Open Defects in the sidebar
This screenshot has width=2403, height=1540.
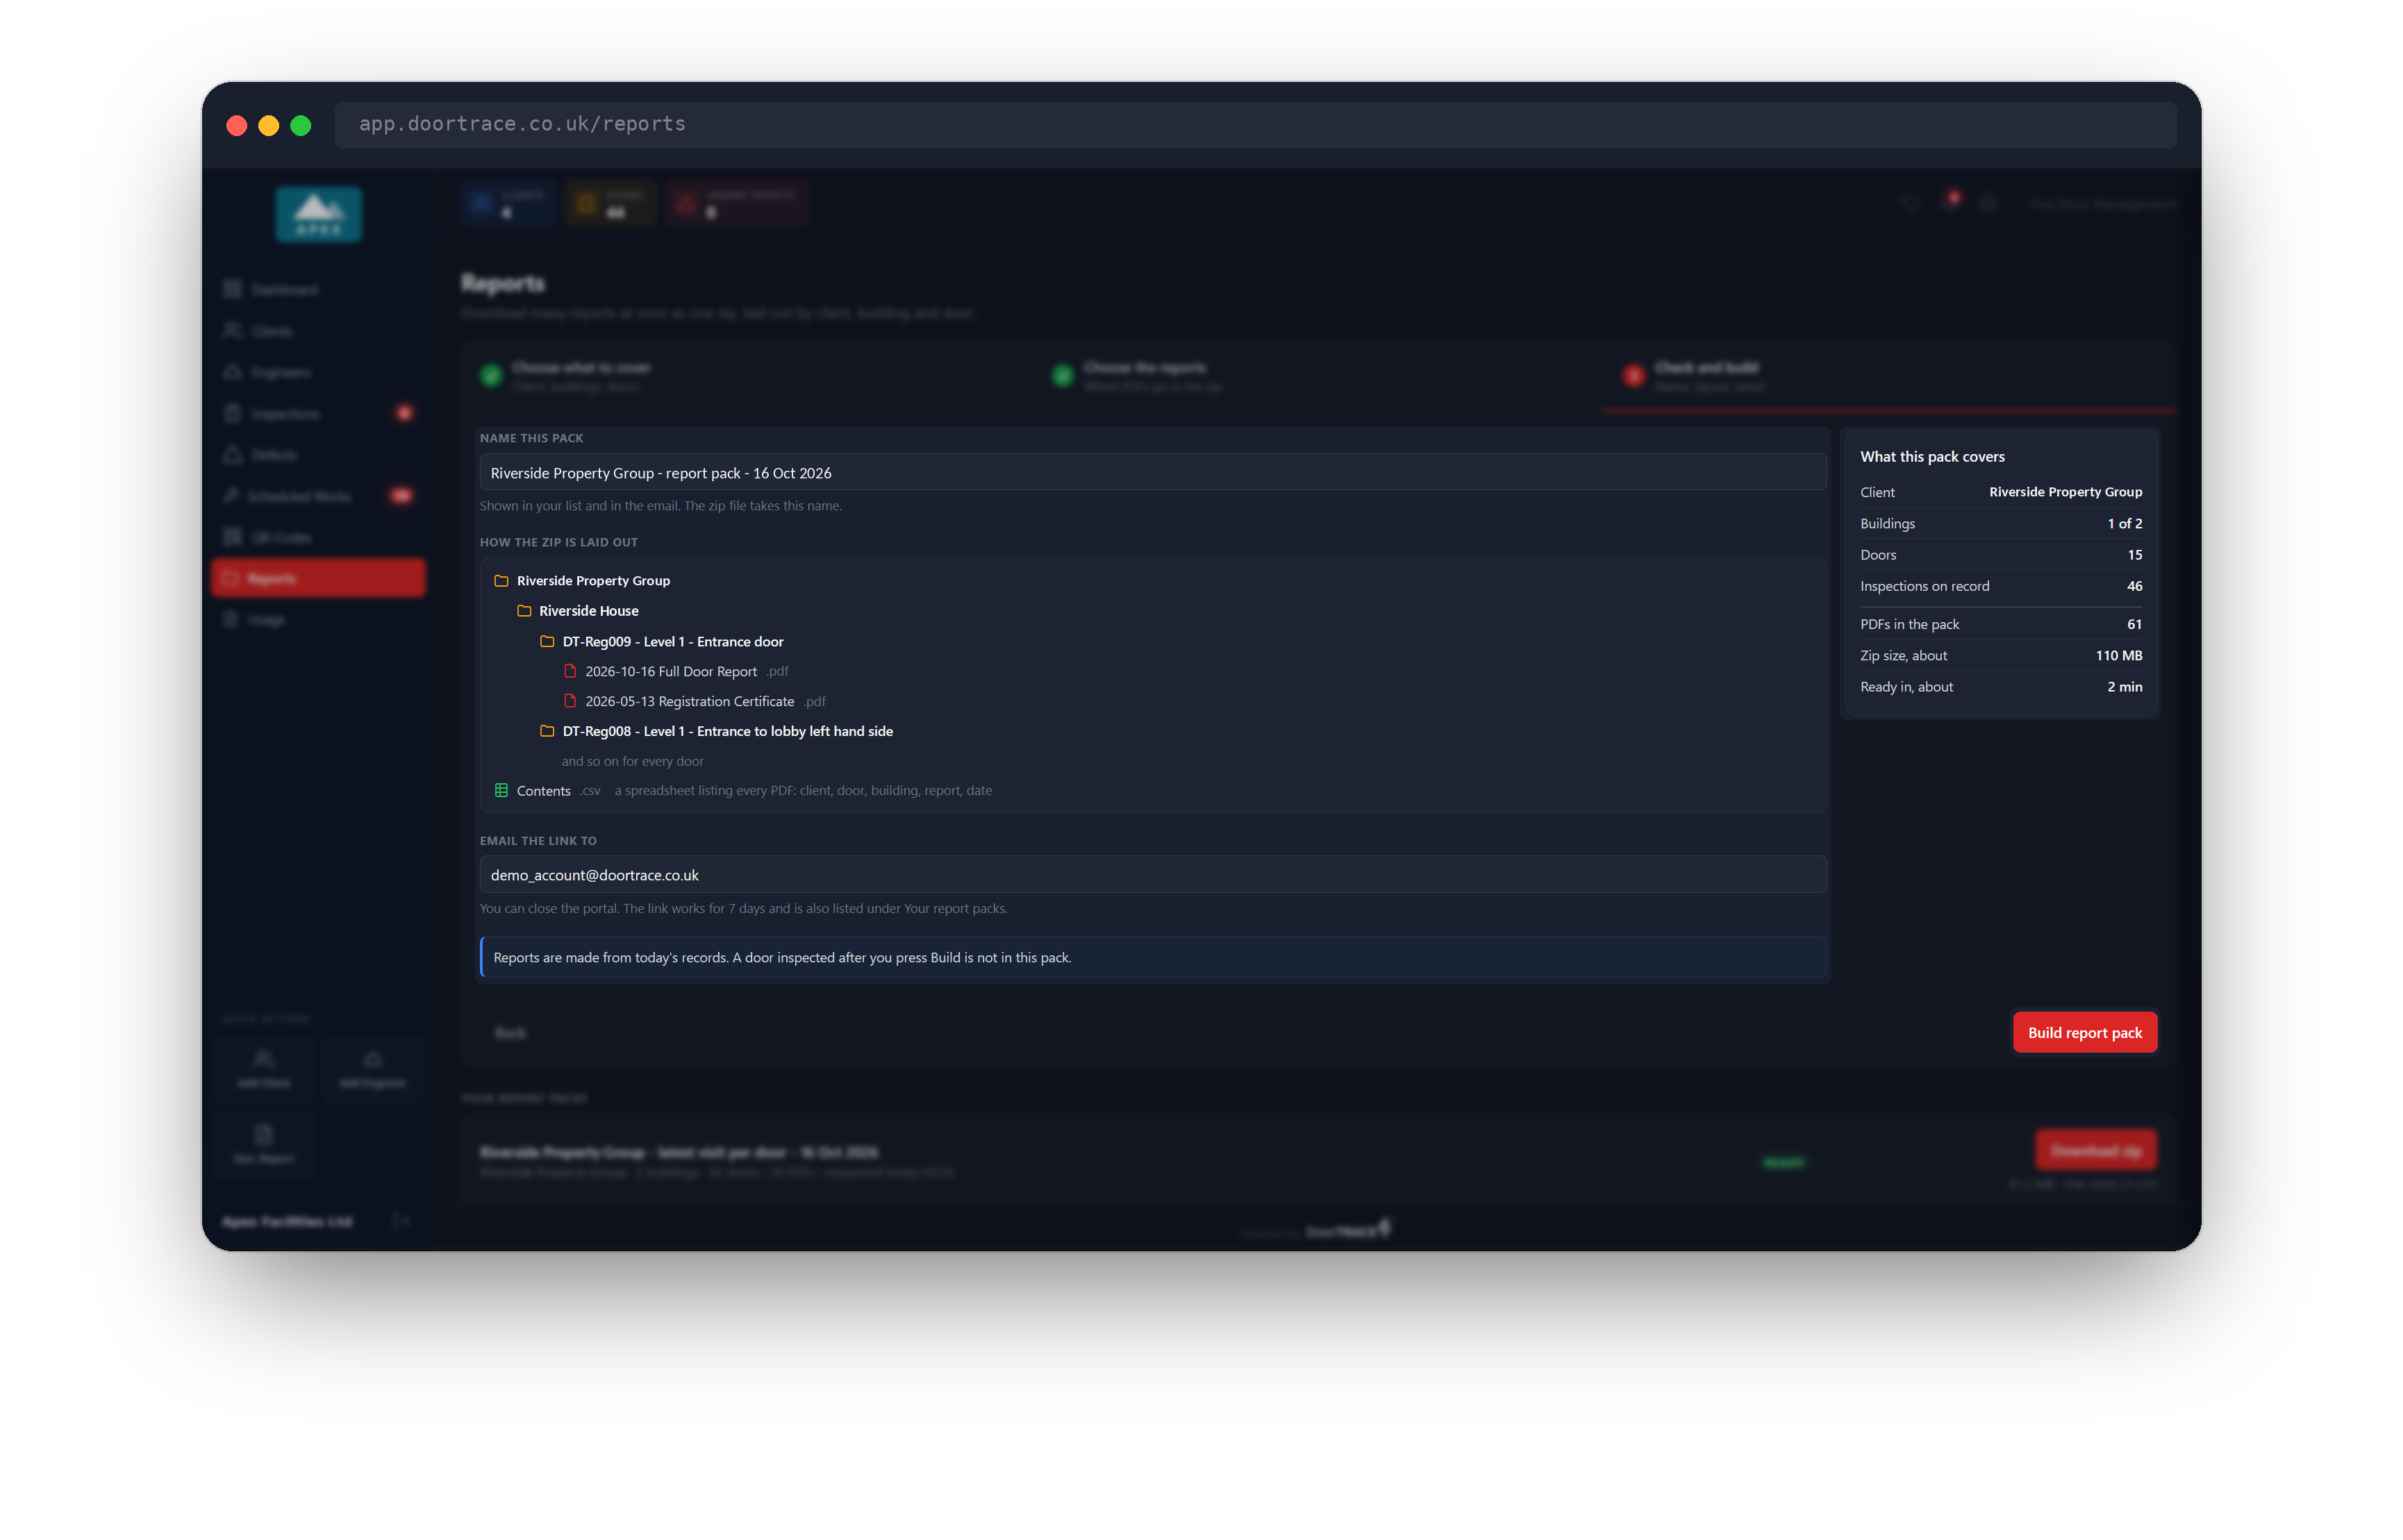pyautogui.click(x=319, y=454)
